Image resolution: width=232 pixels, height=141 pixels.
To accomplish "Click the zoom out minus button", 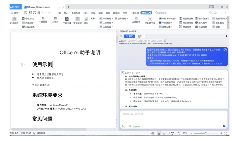I will click(x=191, y=133).
